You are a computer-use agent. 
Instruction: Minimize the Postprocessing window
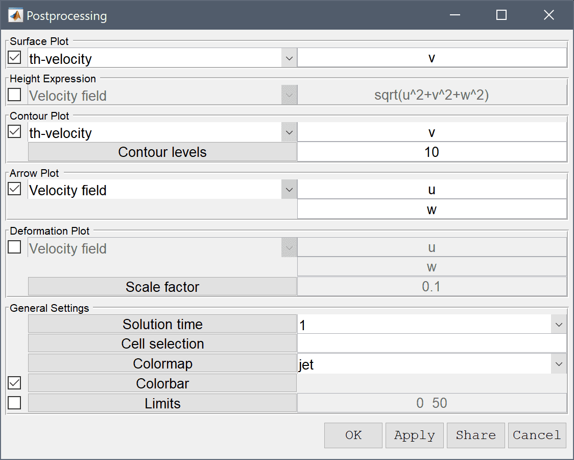coord(455,15)
